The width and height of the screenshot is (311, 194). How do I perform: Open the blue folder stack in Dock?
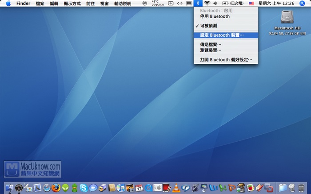pyautogui.click(x=283, y=188)
